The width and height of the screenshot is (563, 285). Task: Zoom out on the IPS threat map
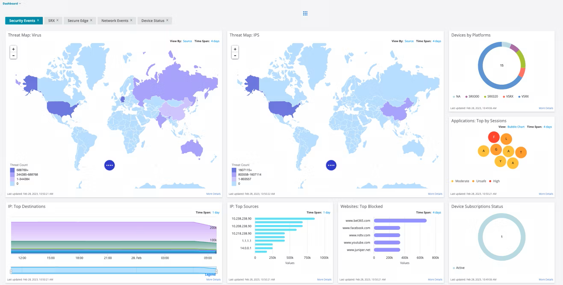coord(235,56)
